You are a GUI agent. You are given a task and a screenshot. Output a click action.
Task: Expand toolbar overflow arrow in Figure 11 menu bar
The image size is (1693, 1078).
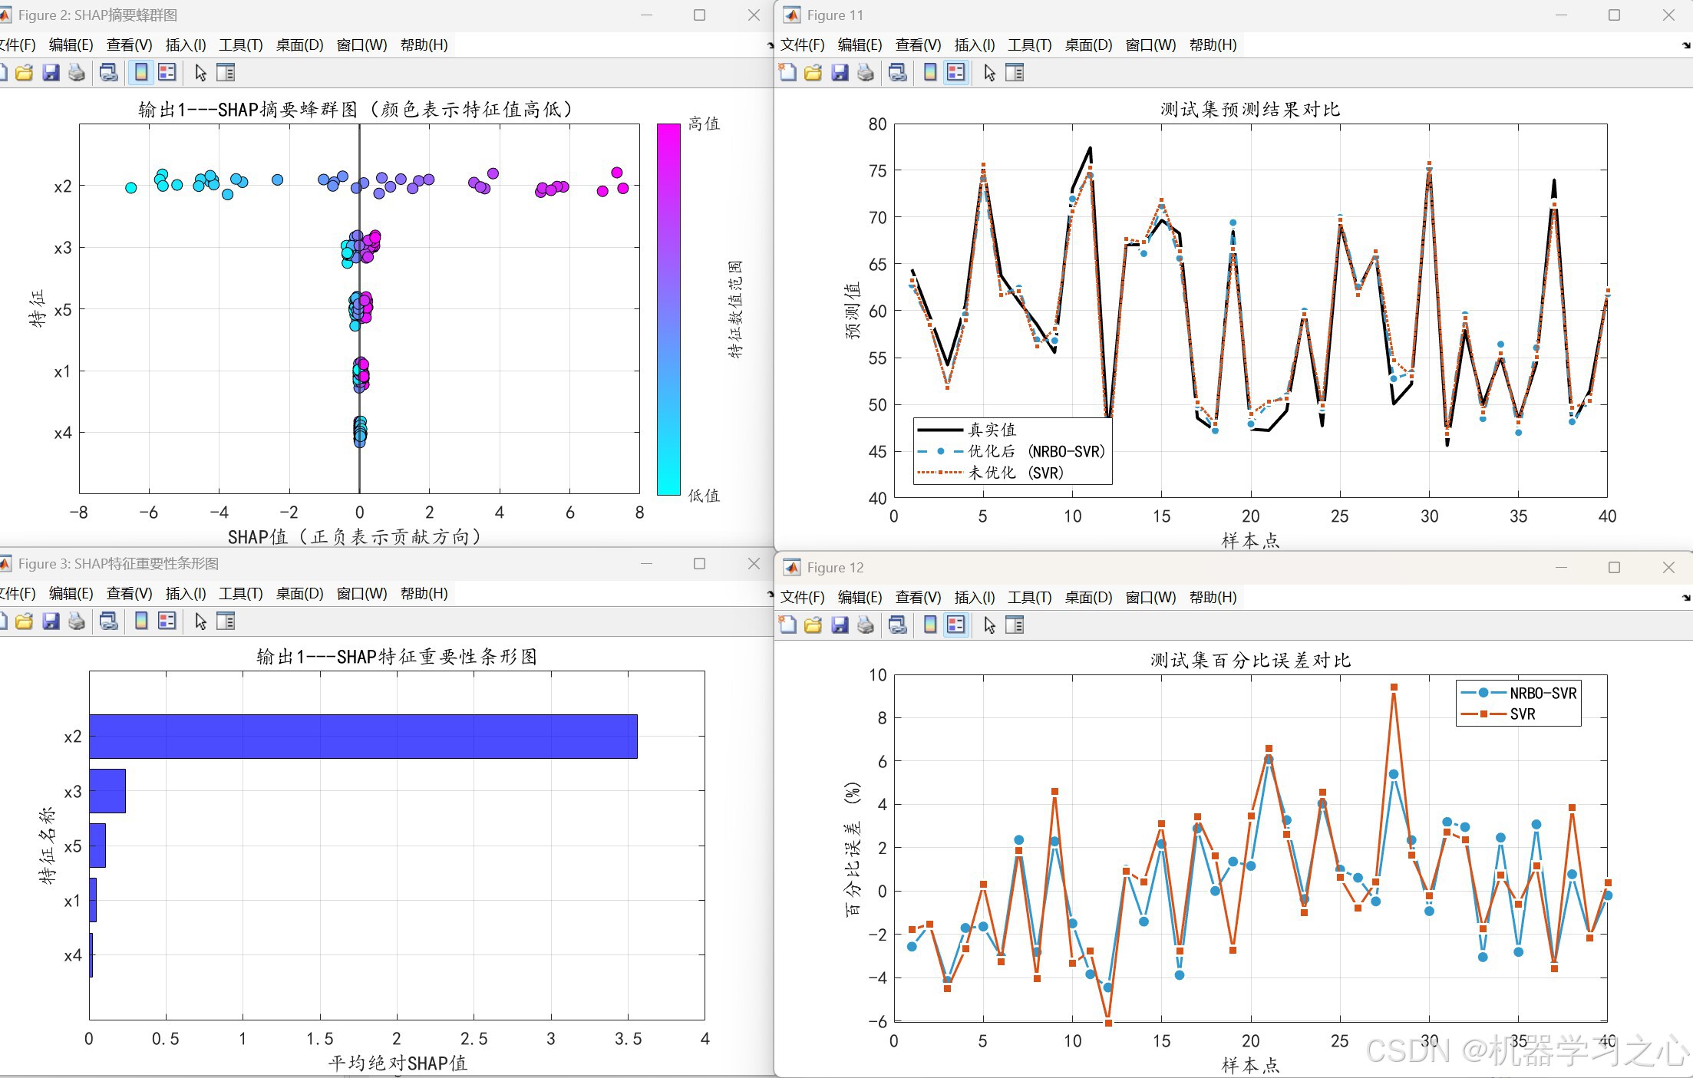pyautogui.click(x=1686, y=45)
